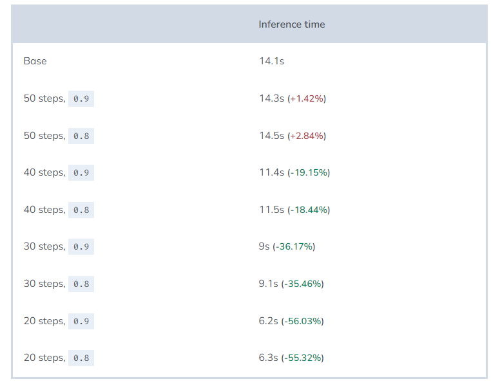Select the -18.44% green percentage
The height and width of the screenshot is (386, 491).
coord(309,210)
